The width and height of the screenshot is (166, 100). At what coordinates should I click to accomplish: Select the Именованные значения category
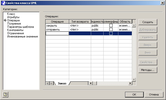(22, 36)
